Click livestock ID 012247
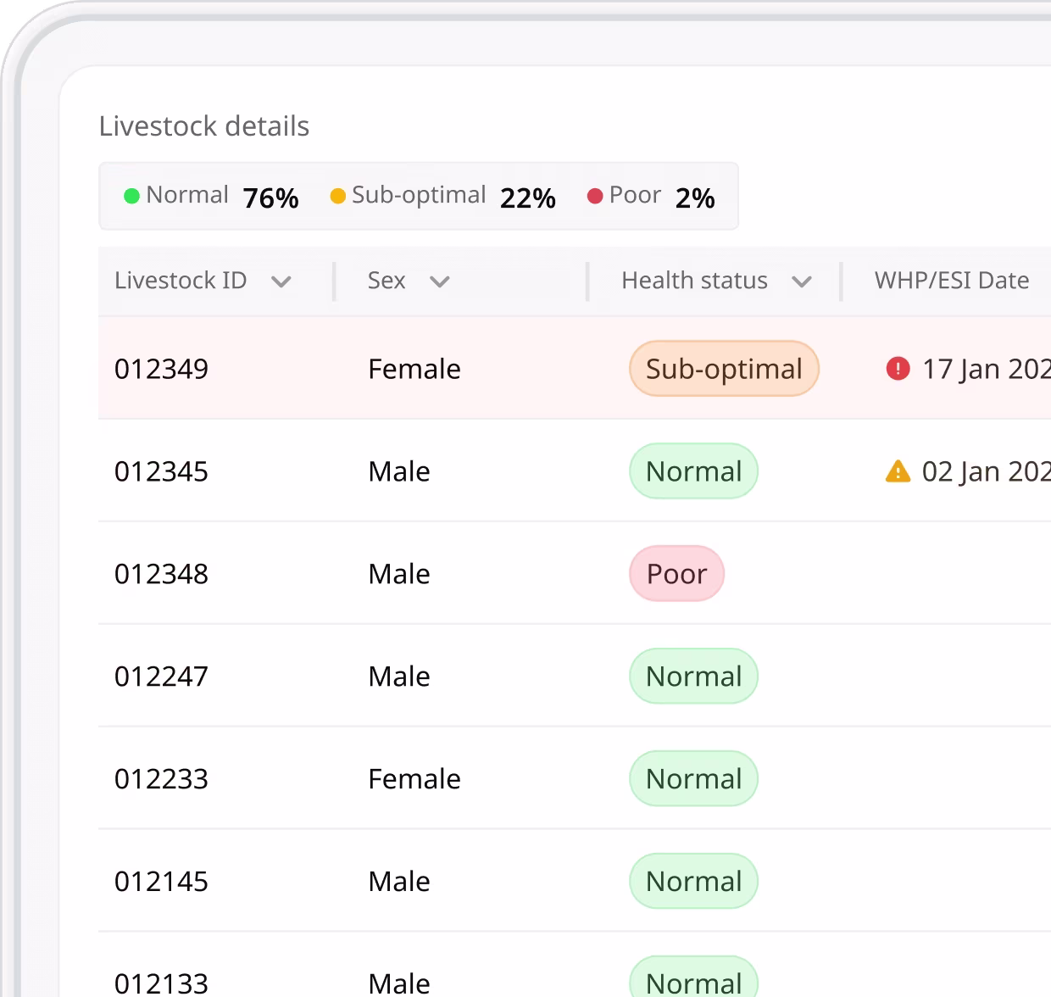1051x997 pixels. (161, 677)
